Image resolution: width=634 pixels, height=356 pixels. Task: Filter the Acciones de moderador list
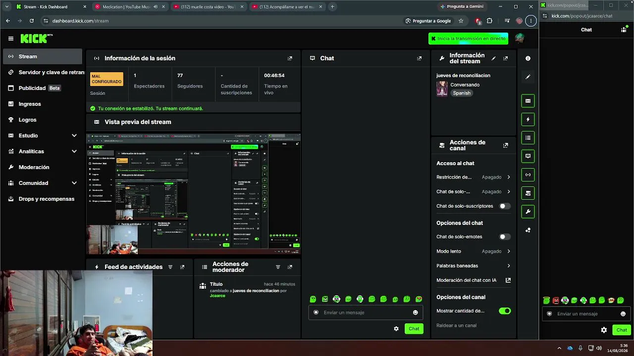point(278,267)
